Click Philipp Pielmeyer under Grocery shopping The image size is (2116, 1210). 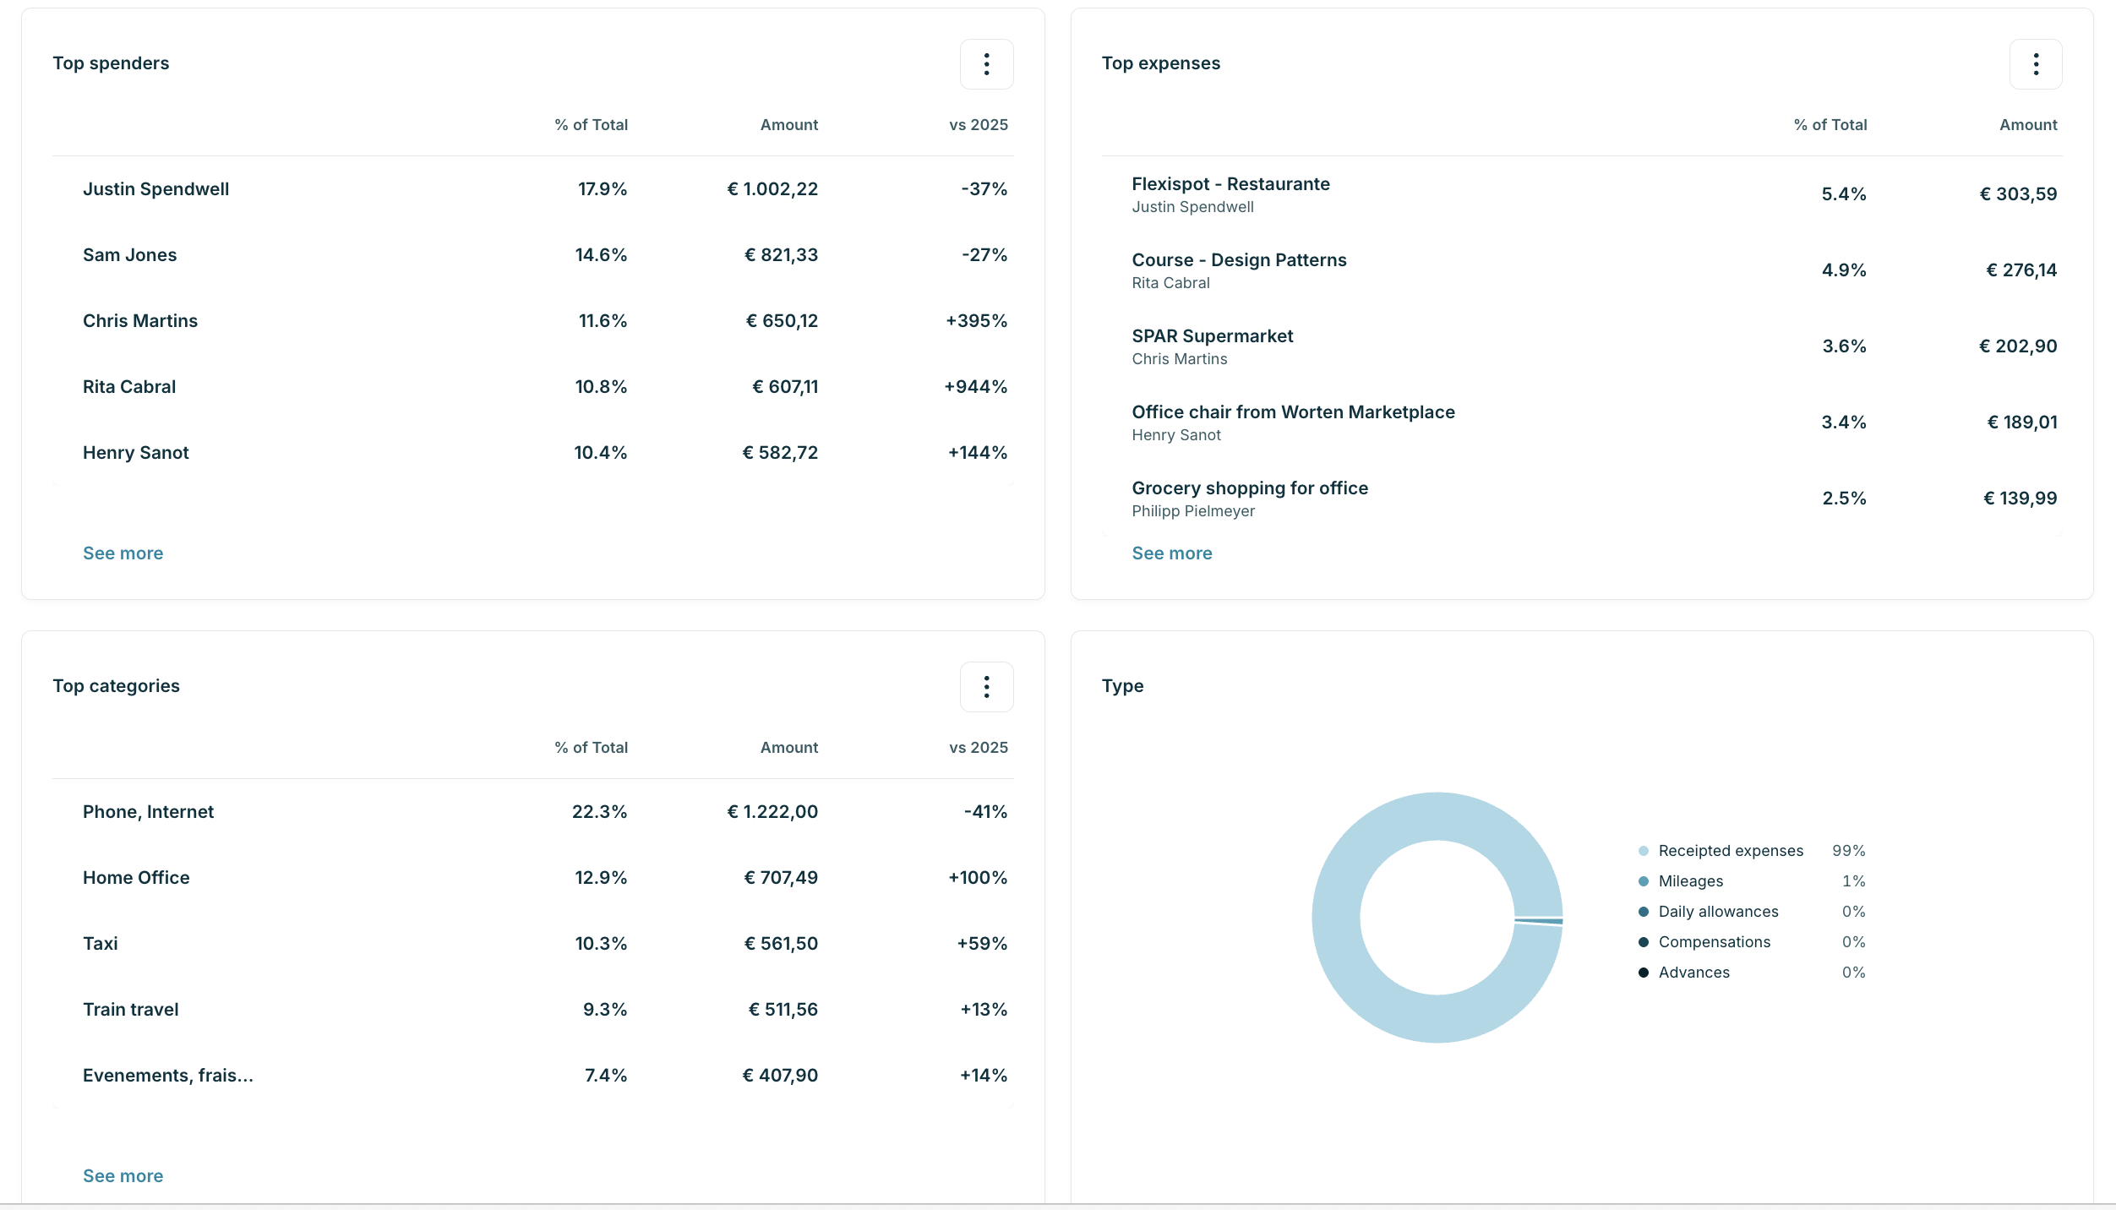pos(1193,511)
